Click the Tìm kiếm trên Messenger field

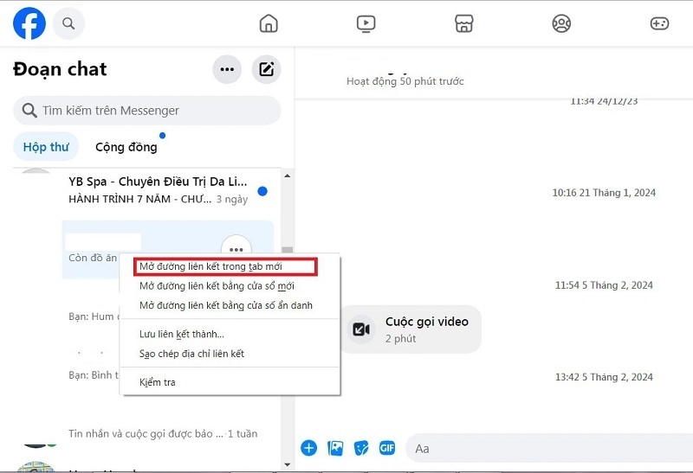click(147, 111)
